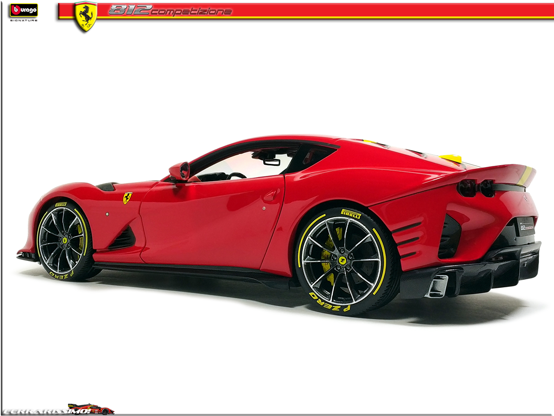Click the door handle on the red door
This screenshot has width=554, height=416.
click(269, 196)
